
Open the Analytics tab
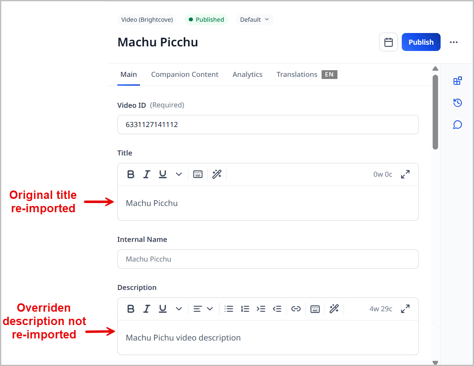[x=247, y=74]
